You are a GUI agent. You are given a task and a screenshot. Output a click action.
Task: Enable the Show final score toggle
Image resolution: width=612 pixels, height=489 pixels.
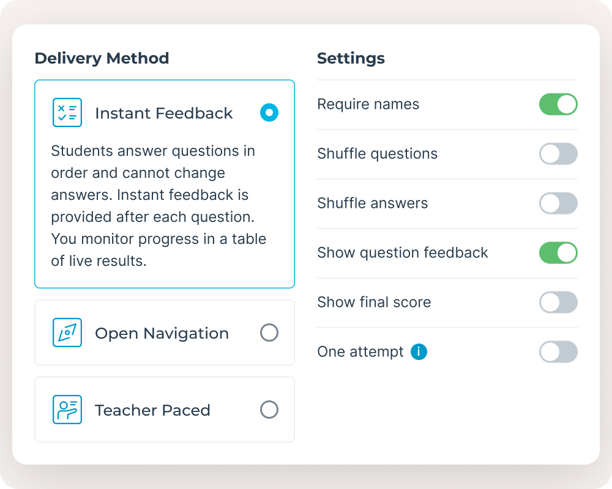558,302
